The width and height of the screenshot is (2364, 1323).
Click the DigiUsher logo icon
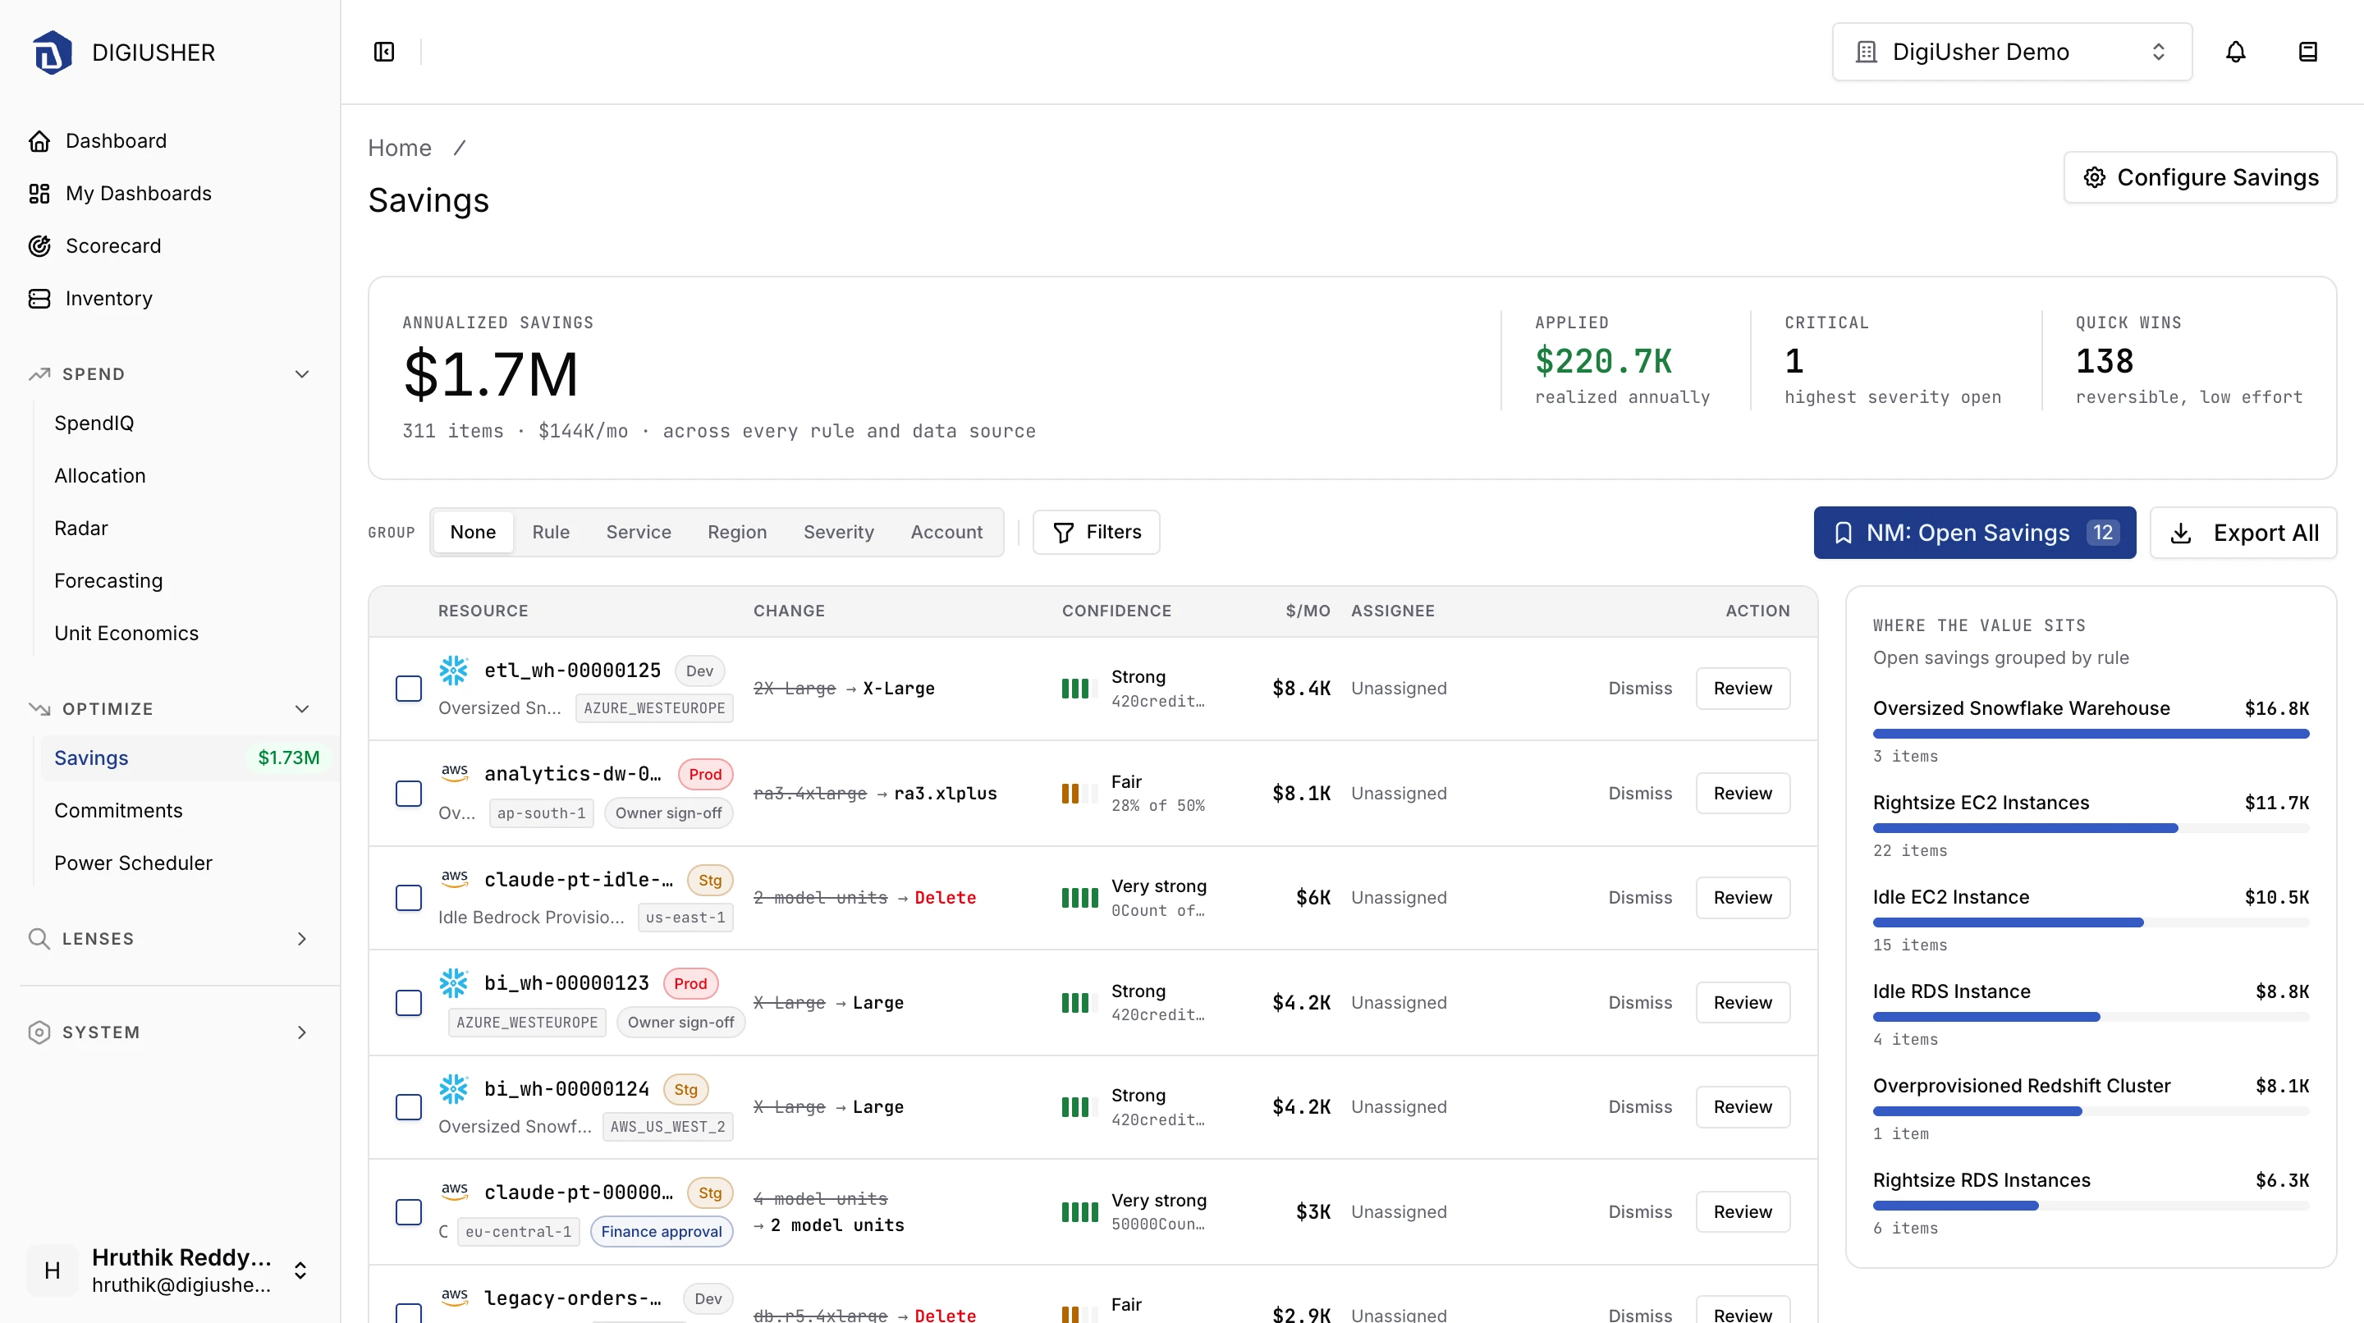tap(53, 53)
